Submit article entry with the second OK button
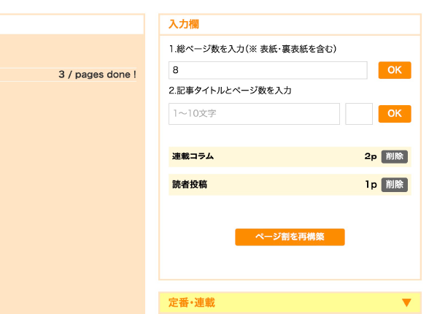Image resolution: width=429 pixels, height=314 pixels. (395, 114)
